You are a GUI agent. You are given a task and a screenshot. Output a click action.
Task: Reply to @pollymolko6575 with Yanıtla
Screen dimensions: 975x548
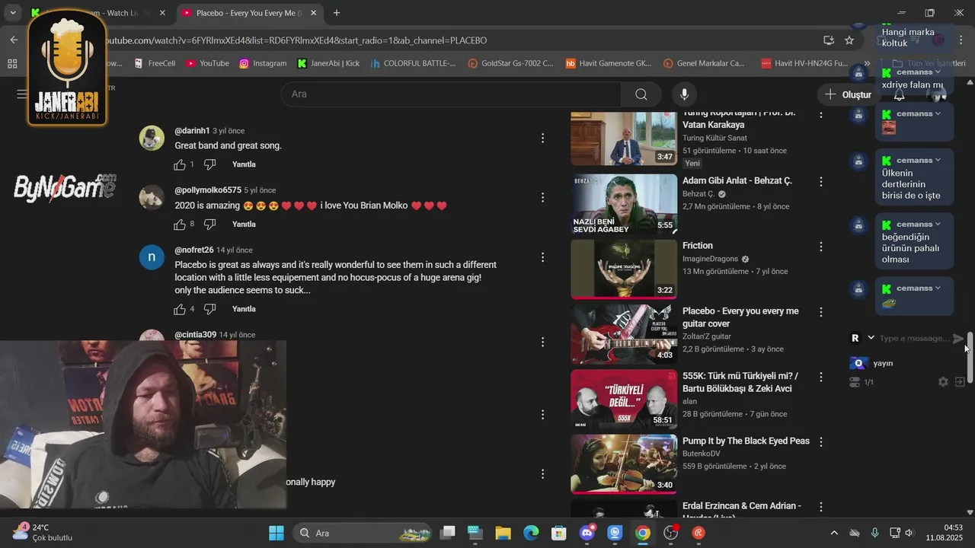pyautogui.click(x=244, y=225)
